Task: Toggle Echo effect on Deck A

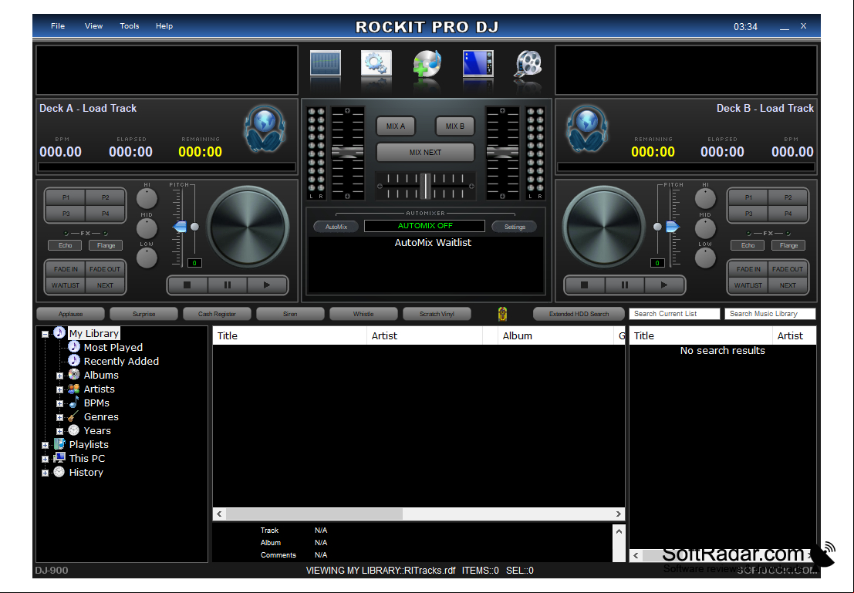Action: coord(65,245)
